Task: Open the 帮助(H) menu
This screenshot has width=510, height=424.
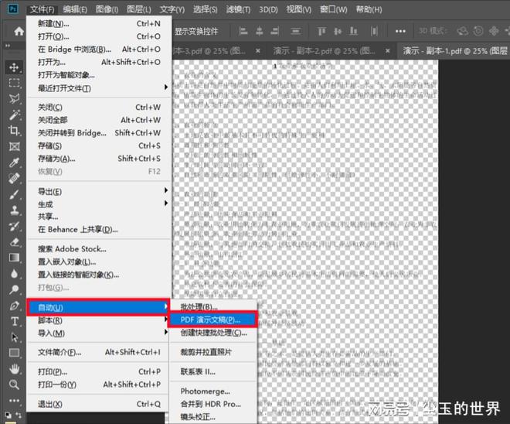Action: point(369,9)
